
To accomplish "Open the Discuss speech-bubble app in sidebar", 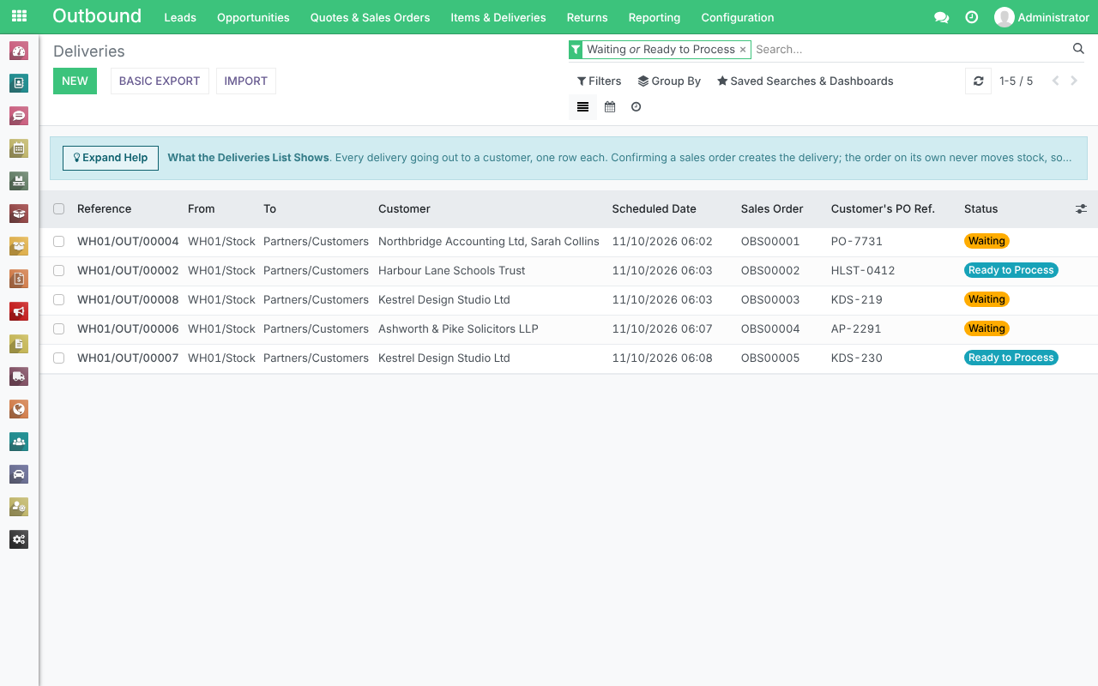I will tap(19, 116).
